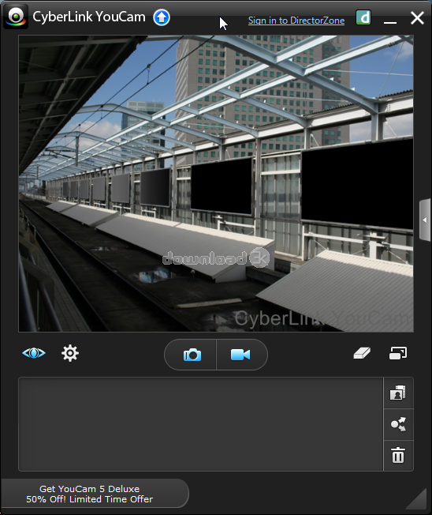The height and width of the screenshot is (515, 432).
Task: Minimize the YouCam window
Action: pos(390,21)
